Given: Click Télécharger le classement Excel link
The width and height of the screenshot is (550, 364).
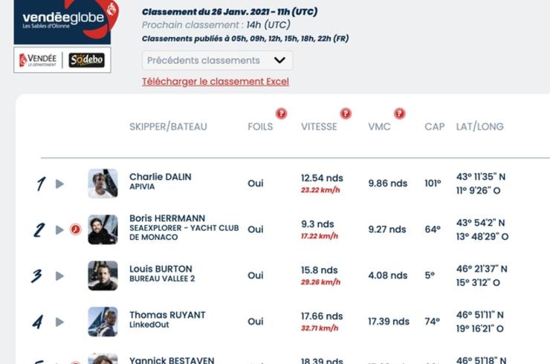Looking at the screenshot, I should pos(216,82).
